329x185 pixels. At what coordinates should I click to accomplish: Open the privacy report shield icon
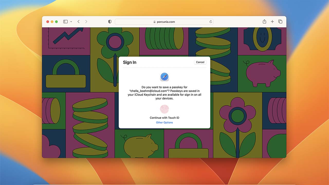[x=110, y=22]
